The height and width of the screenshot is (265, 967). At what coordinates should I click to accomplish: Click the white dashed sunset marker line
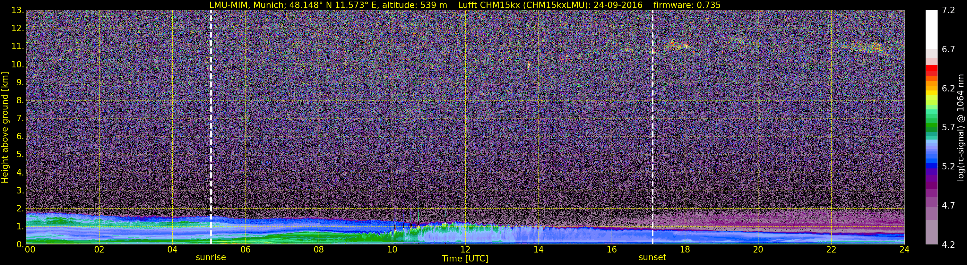tap(652, 127)
